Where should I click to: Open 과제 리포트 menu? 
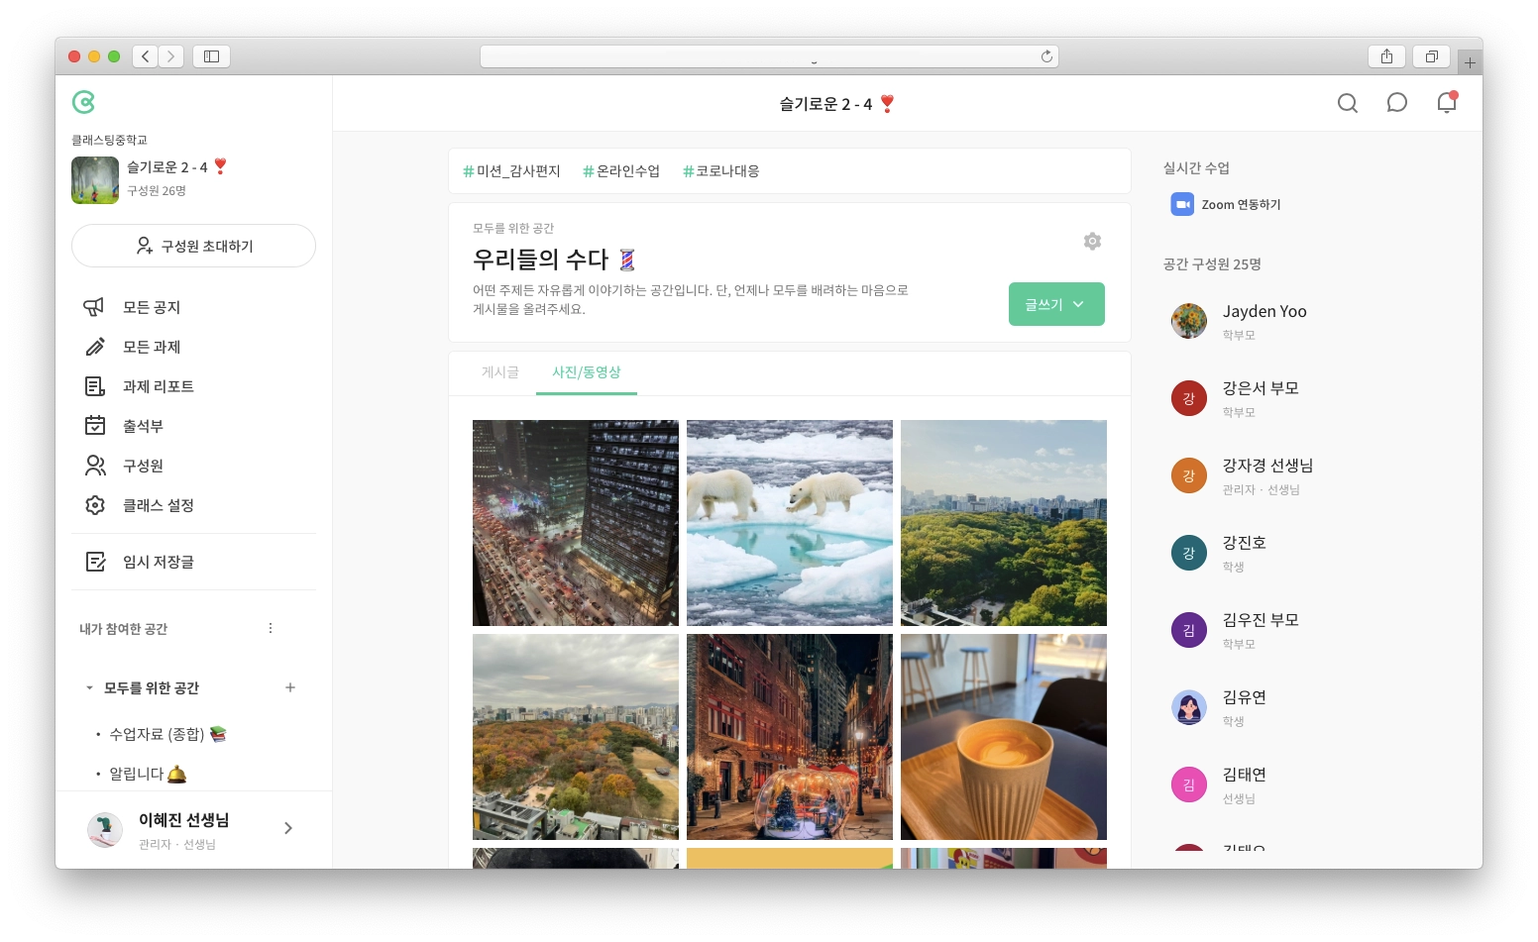(x=159, y=386)
